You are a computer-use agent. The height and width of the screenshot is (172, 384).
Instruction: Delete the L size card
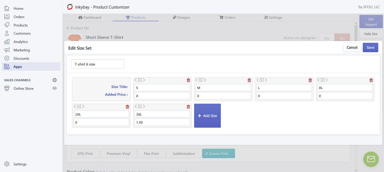point(310,80)
